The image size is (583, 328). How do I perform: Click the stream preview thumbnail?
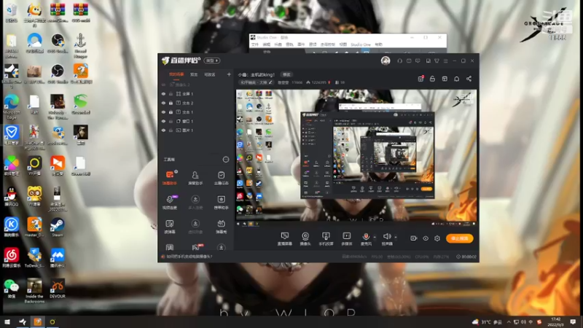tap(356, 157)
